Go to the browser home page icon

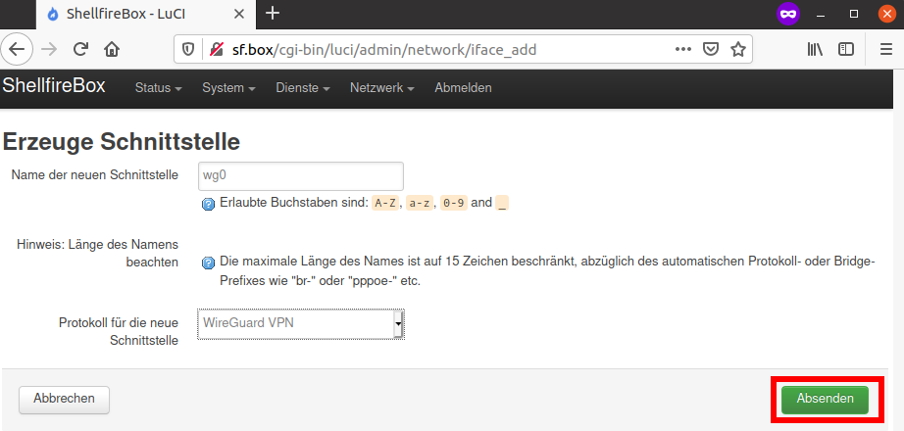pyautogui.click(x=112, y=49)
